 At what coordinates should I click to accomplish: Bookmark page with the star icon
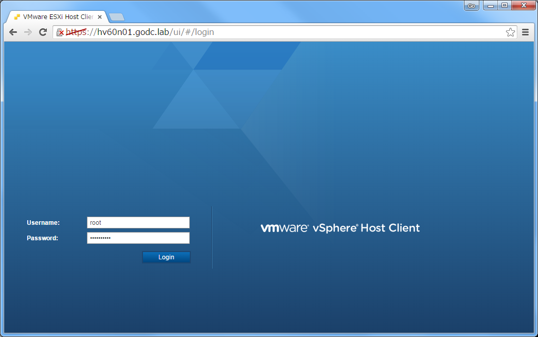[x=510, y=32]
